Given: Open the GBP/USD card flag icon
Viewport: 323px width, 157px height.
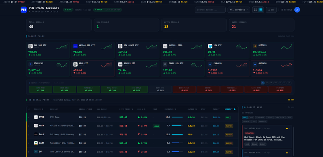Looking at the screenshot, I should (x=255, y=64).
